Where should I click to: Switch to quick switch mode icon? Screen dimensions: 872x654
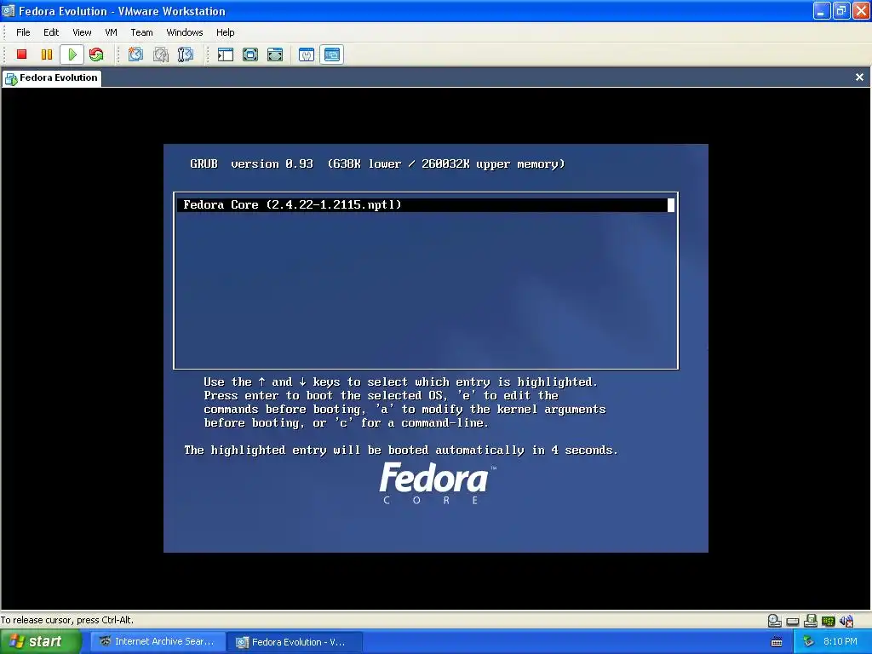(250, 54)
